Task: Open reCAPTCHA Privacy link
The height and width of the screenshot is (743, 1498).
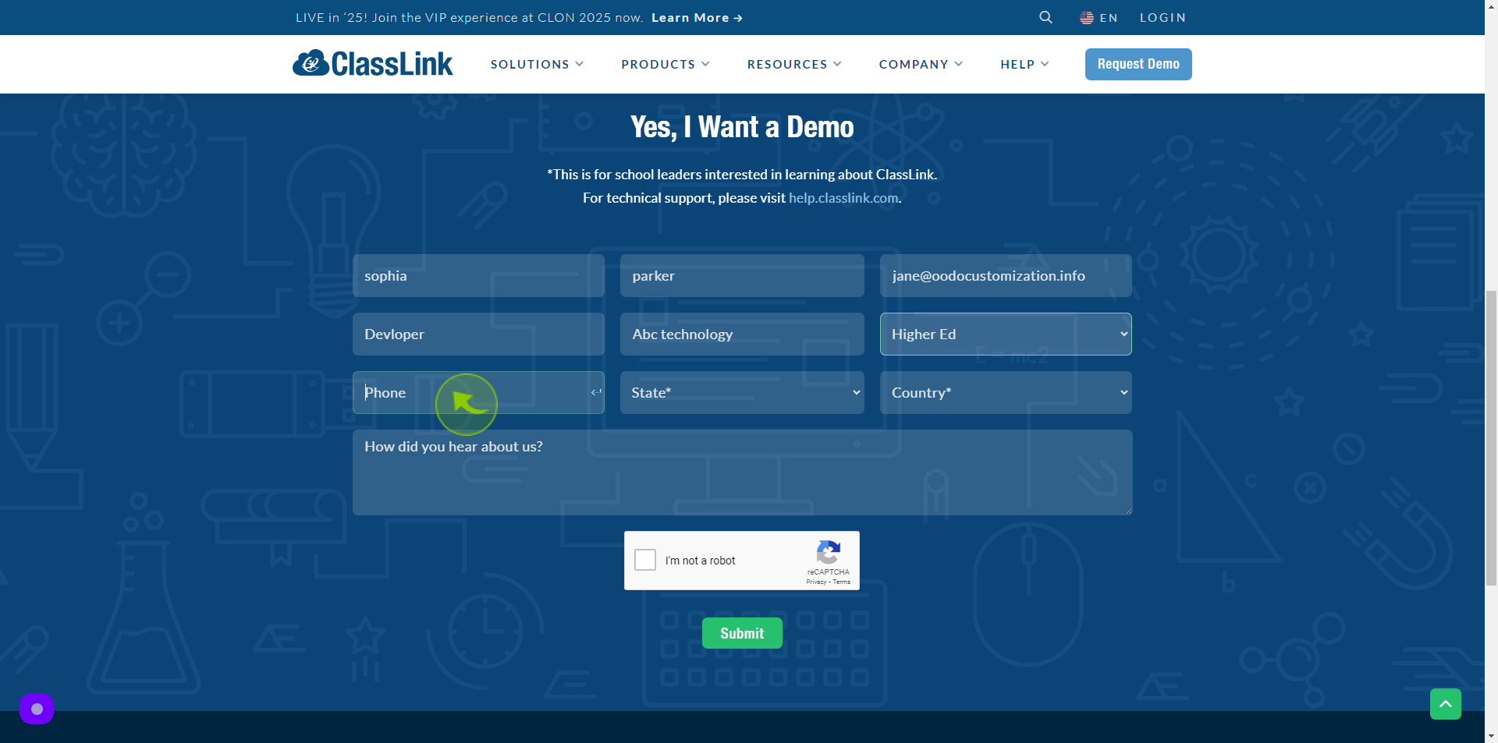Action: [816, 582]
